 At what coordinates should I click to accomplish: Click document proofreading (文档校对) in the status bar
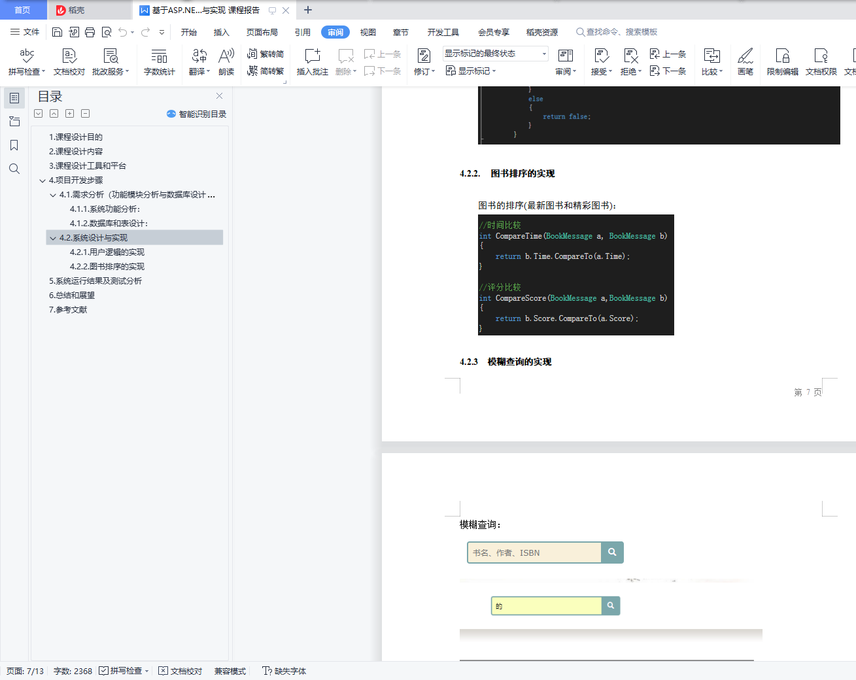(180, 671)
